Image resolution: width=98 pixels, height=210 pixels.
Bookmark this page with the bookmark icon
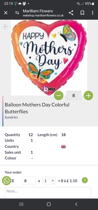click(x=82, y=13)
